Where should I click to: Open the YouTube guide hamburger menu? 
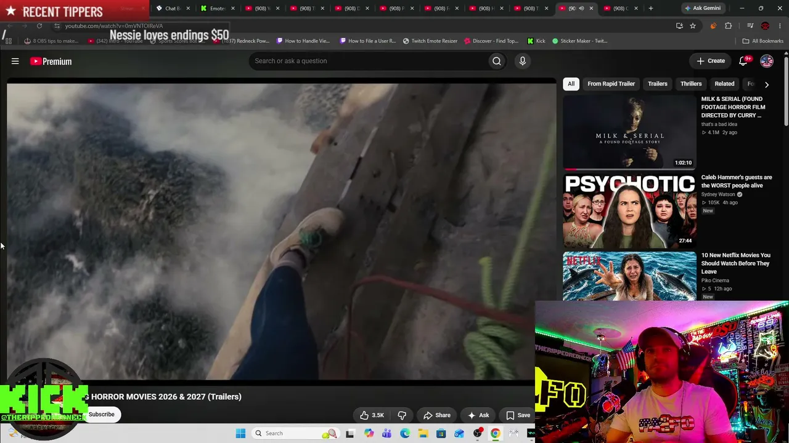[x=15, y=61]
